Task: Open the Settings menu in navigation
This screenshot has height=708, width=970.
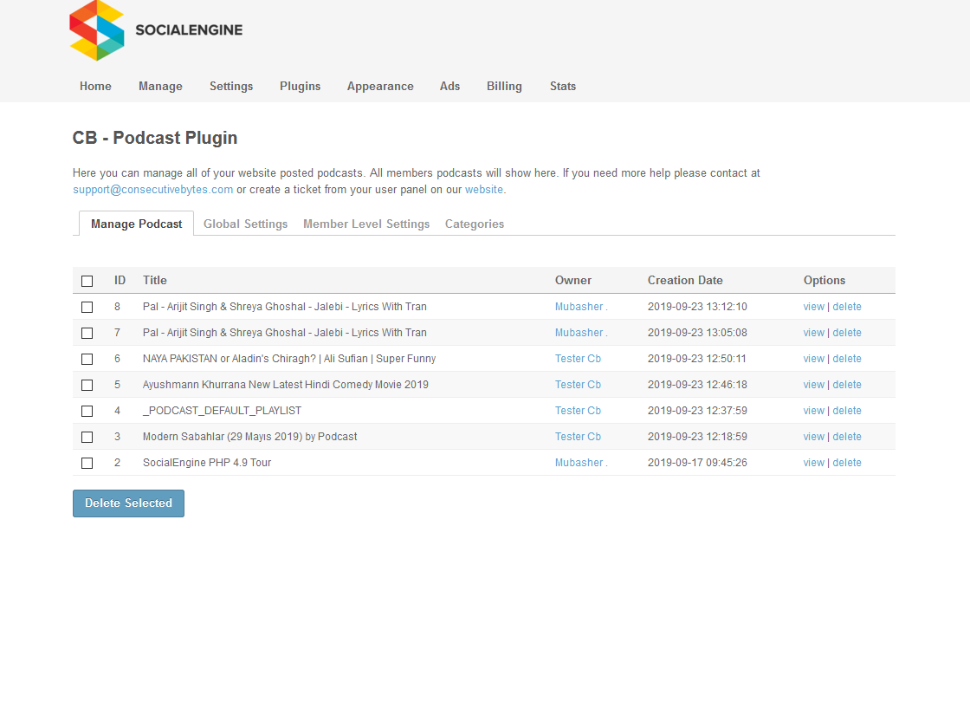Action: [231, 86]
